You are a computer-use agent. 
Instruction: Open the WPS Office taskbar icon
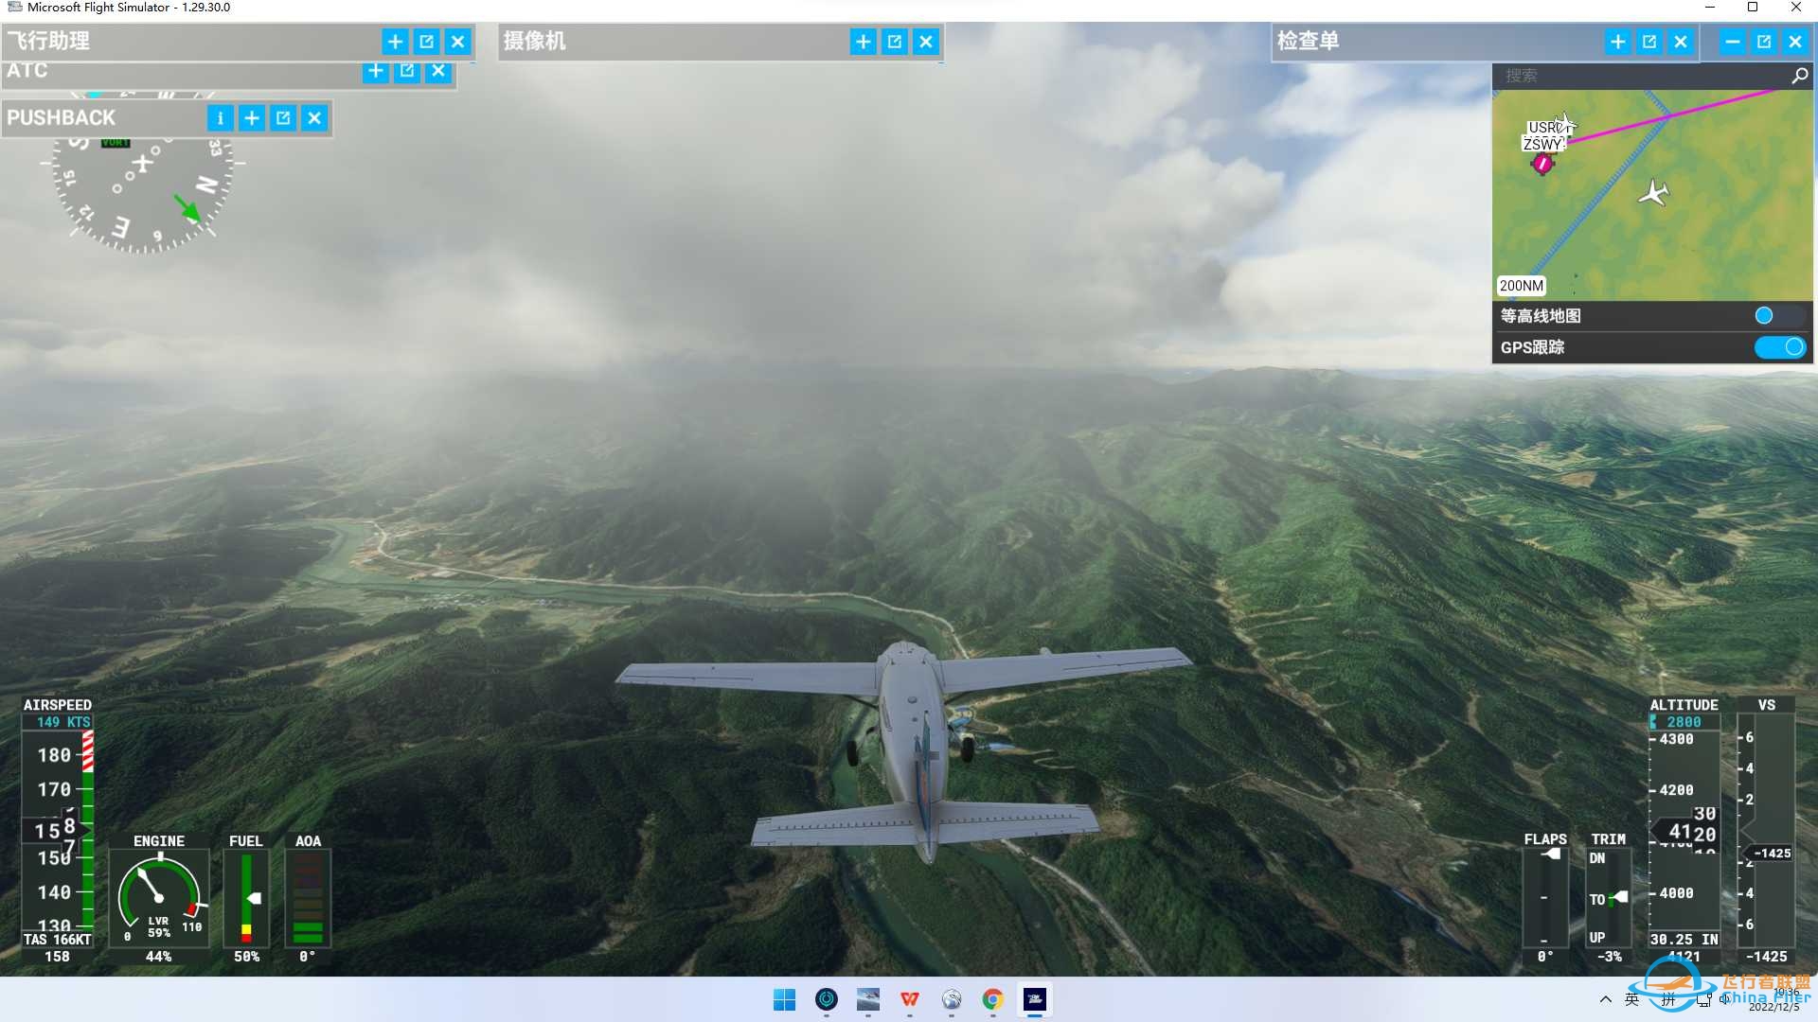click(909, 999)
